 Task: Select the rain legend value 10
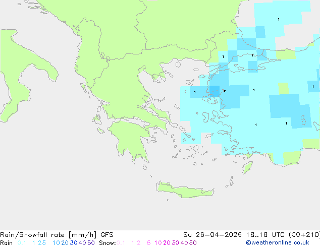(x=56, y=243)
